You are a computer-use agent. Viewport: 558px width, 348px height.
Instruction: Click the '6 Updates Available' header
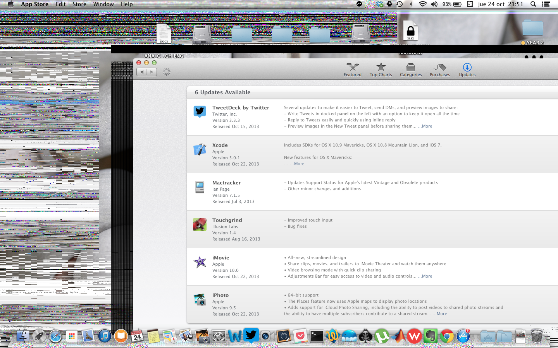pyautogui.click(x=222, y=92)
